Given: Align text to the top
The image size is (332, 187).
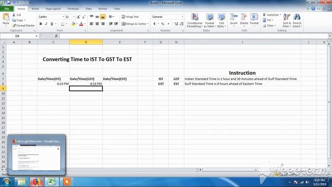Looking at the screenshot, I should 91,17.
